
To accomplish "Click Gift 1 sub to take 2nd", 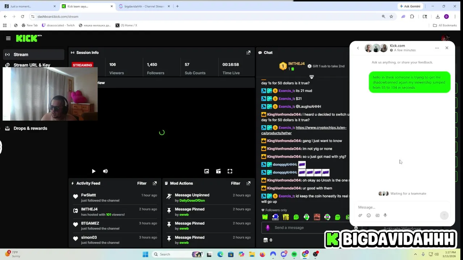I will [x=326, y=66].
